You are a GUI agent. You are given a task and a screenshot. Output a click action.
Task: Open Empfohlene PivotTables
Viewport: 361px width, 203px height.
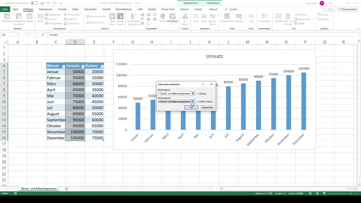pos(19,19)
